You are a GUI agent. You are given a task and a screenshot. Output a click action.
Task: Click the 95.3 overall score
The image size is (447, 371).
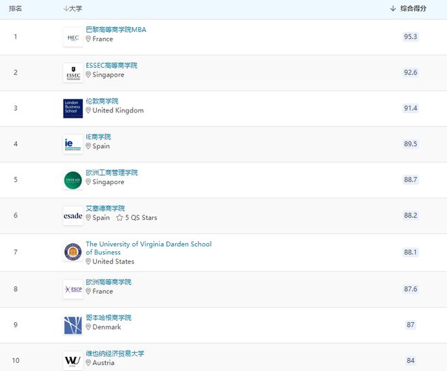410,37
